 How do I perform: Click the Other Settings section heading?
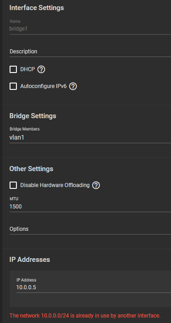[x=31, y=169]
